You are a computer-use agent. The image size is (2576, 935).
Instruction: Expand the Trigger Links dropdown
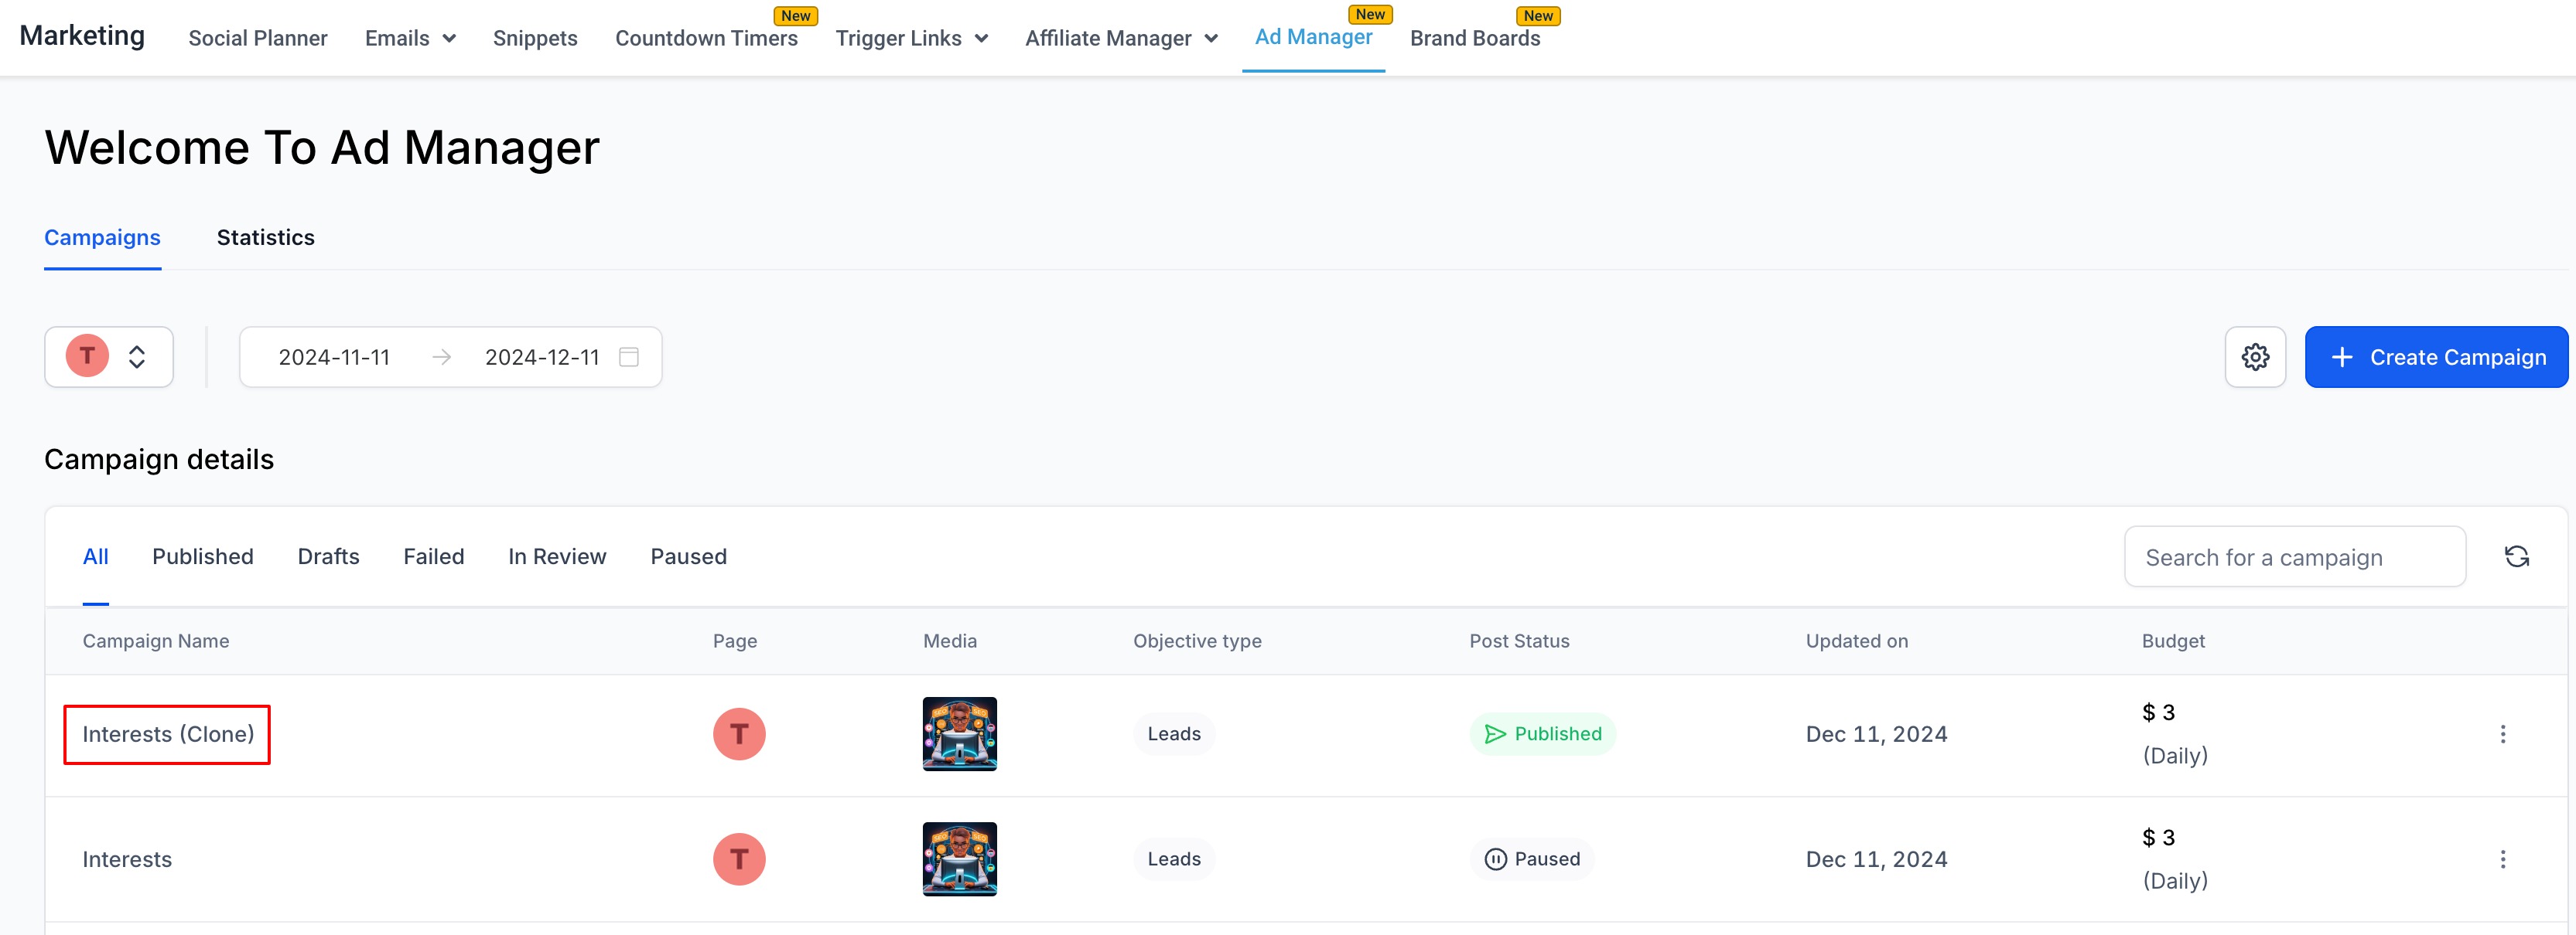tap(911, 38)
